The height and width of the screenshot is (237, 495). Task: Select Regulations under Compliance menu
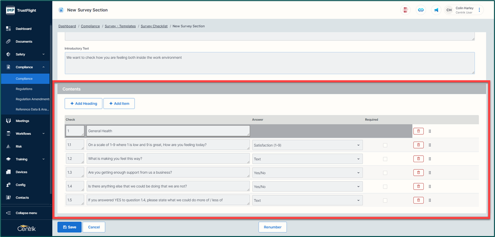[24, 89]
